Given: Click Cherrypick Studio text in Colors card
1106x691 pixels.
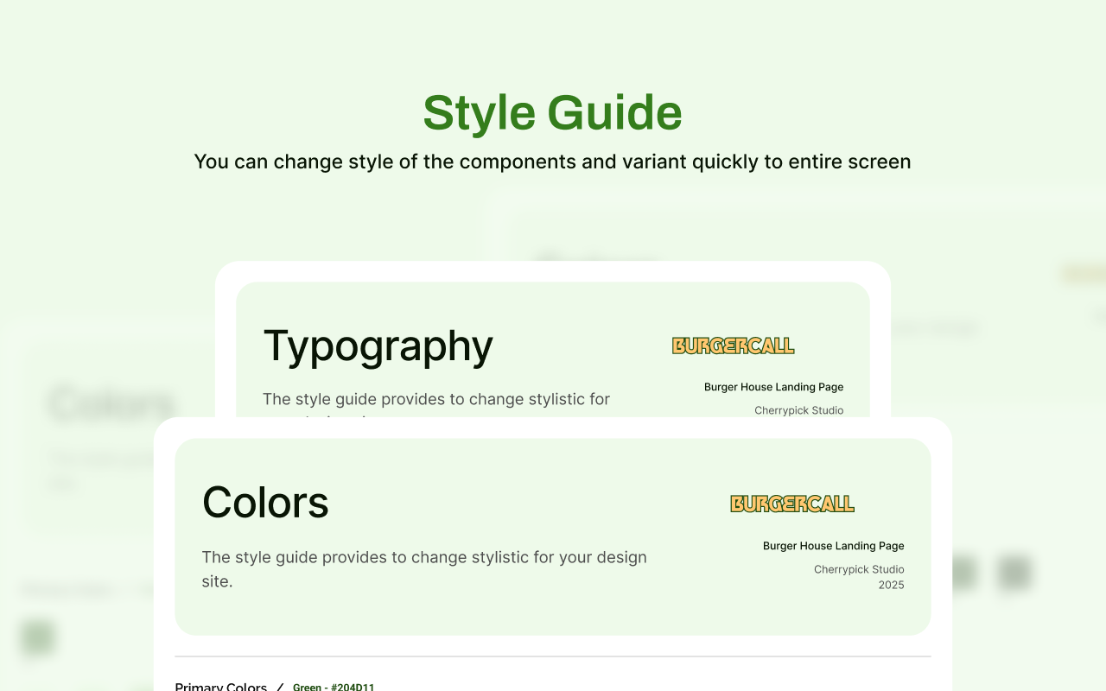Looking at the screenshot, I should click(x=859, y=569).
